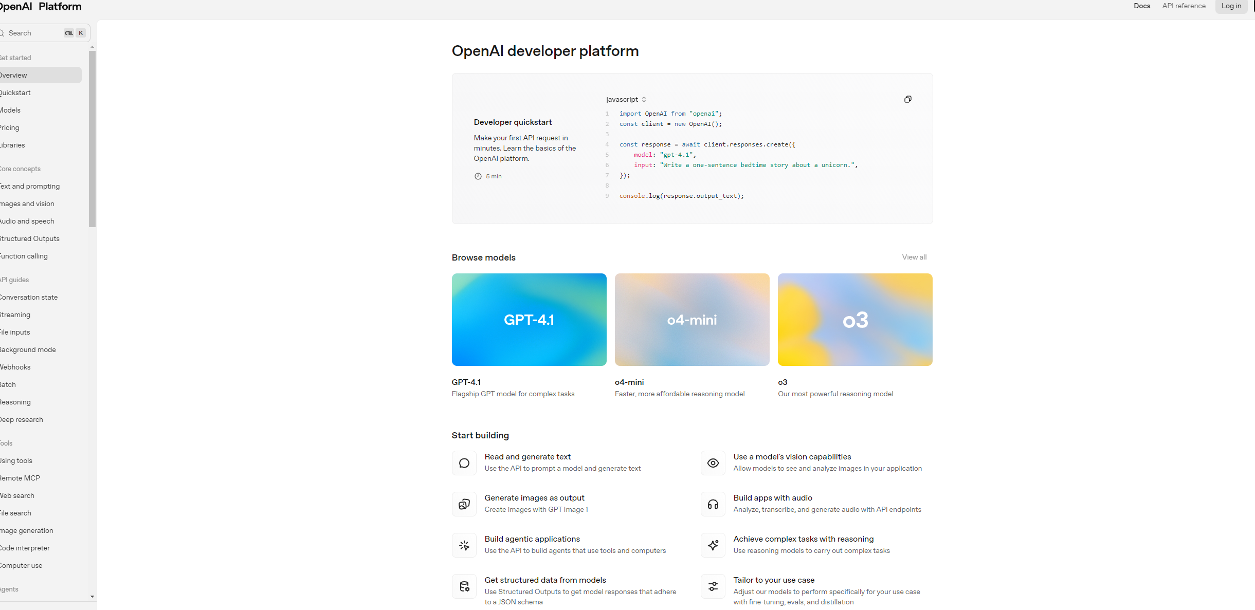Click the images icon for Generate images as output

(x=464, y=504)
